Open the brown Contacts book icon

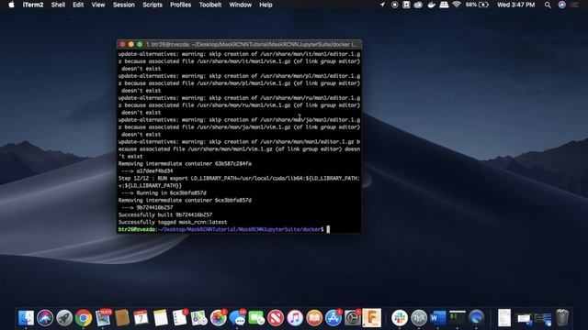pos(122,318)
